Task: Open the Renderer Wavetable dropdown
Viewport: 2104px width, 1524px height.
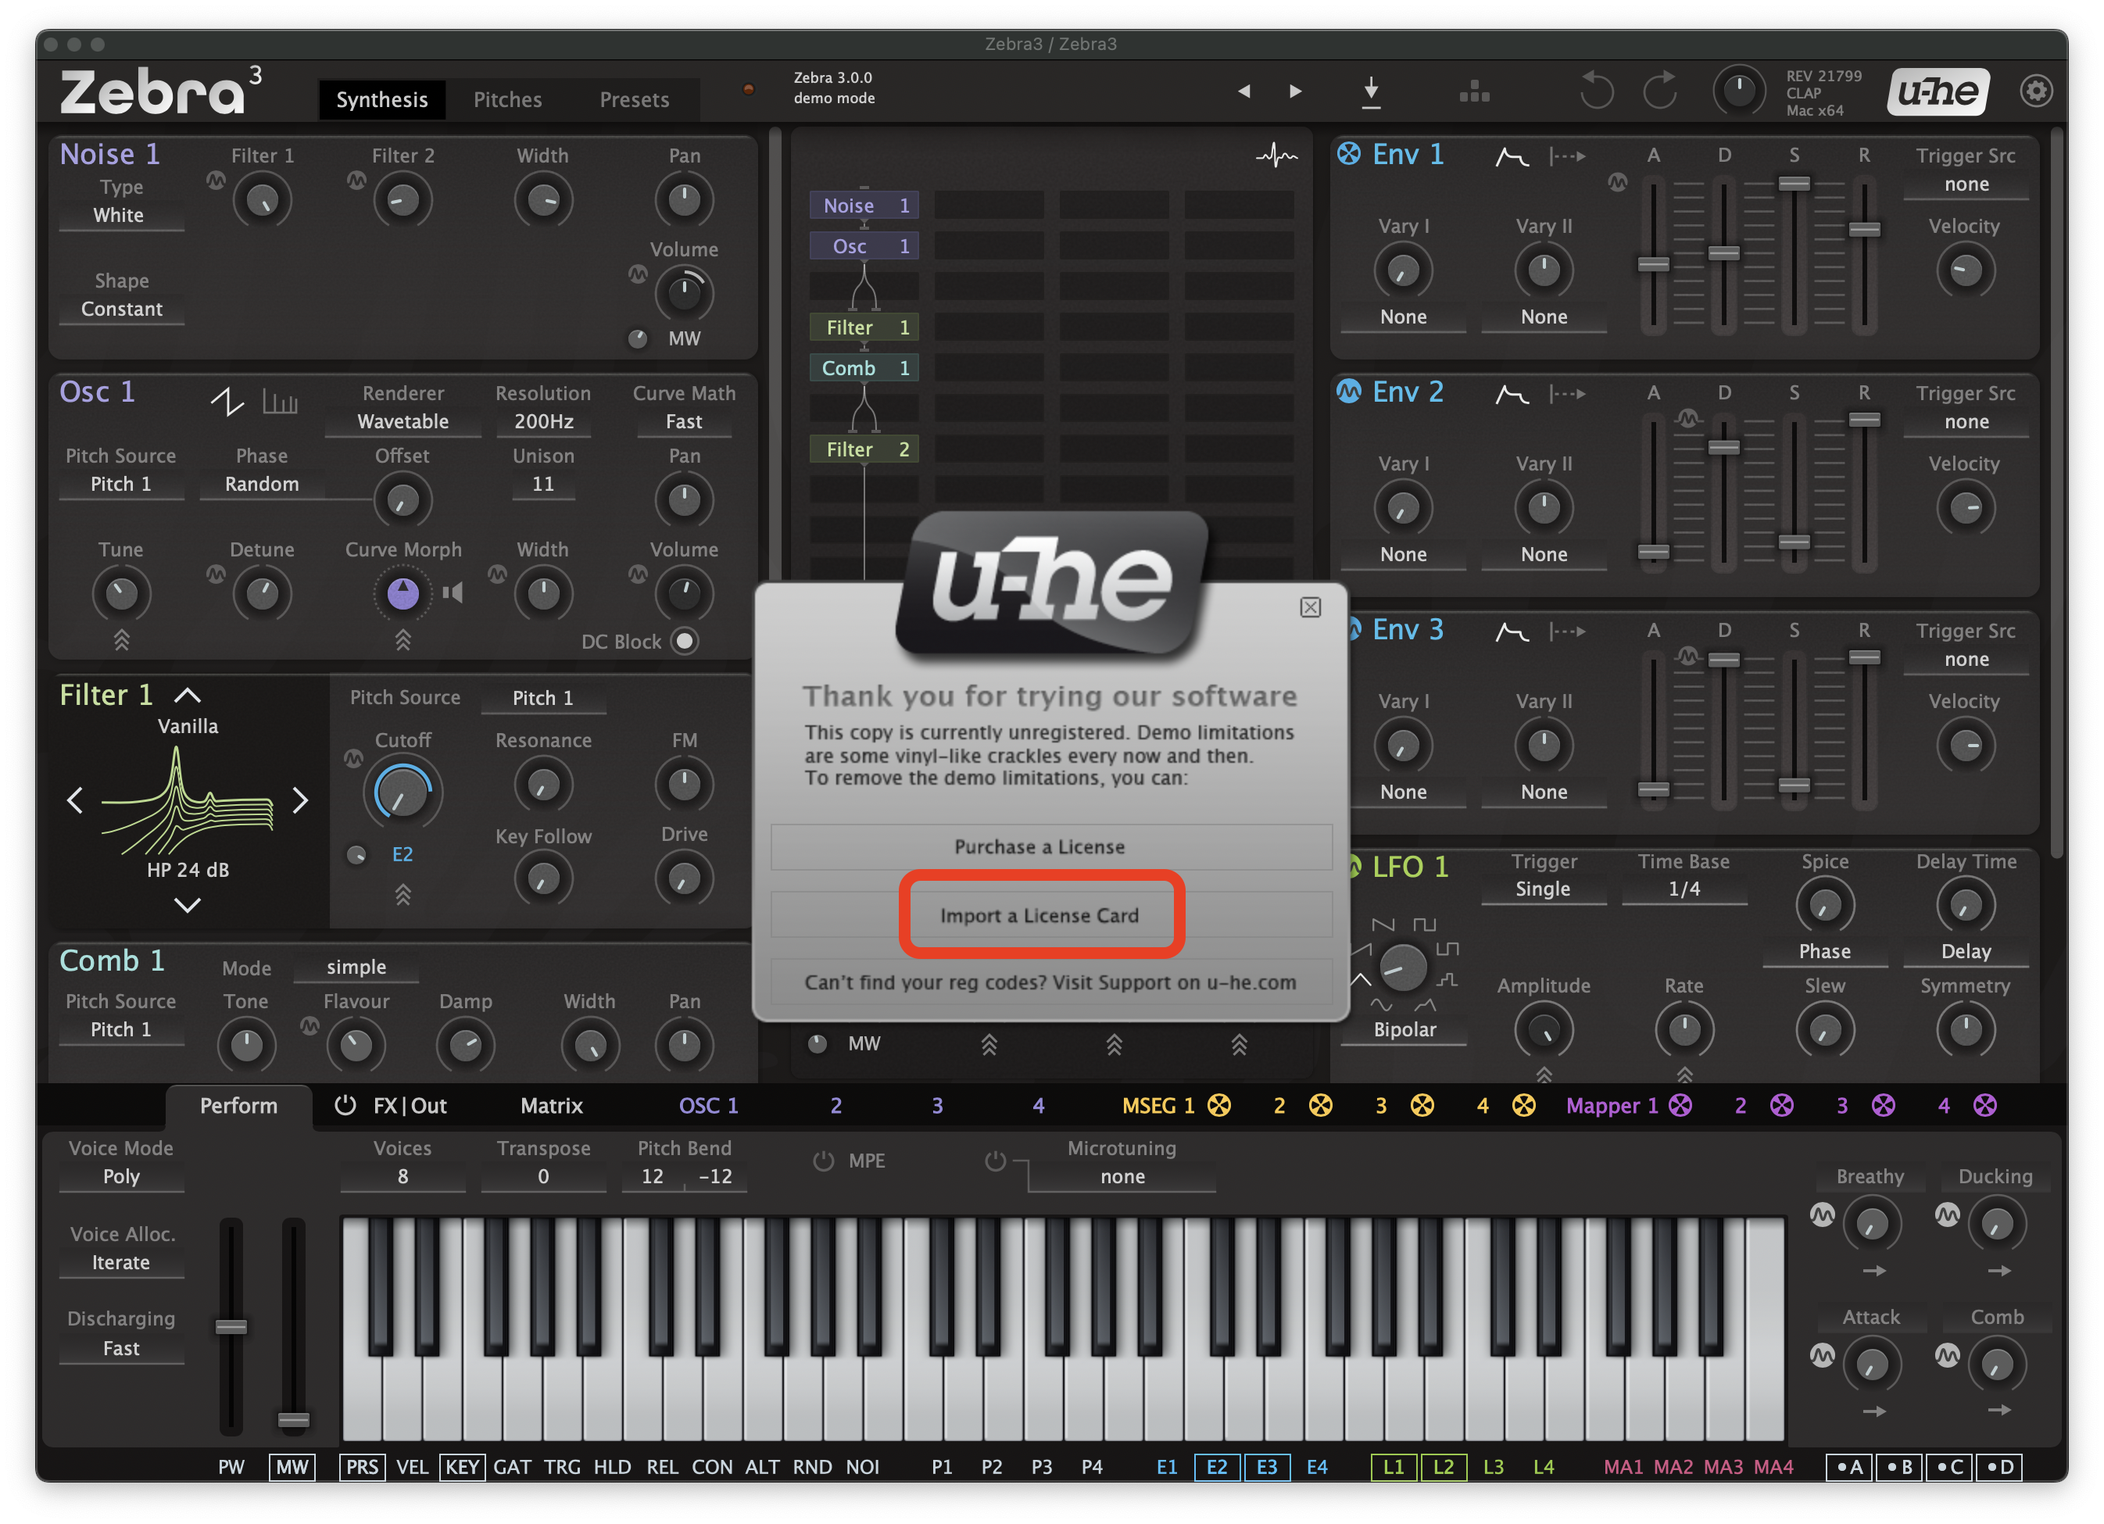Action: [403, 421]
